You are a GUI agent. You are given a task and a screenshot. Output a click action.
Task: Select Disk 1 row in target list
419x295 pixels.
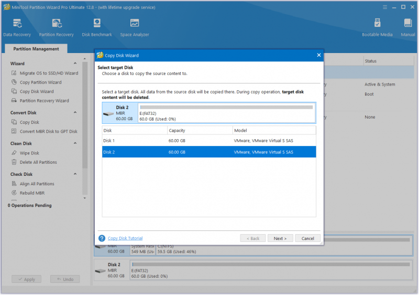pos(209,141)
